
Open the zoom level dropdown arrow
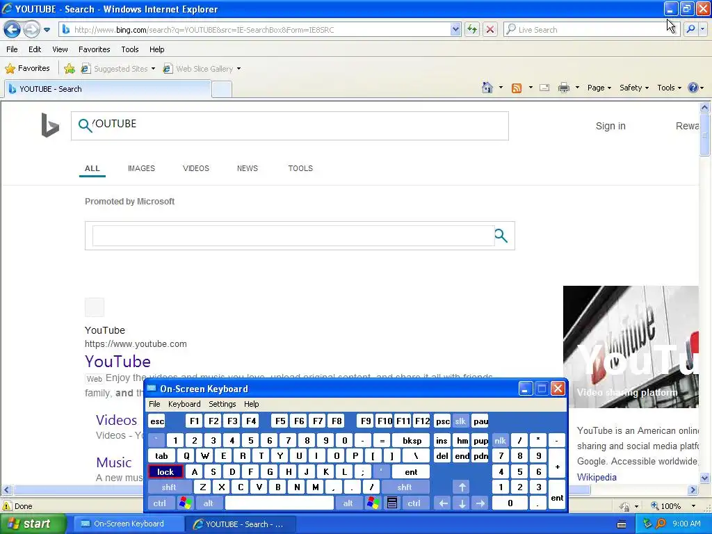[x=693, y=506]
